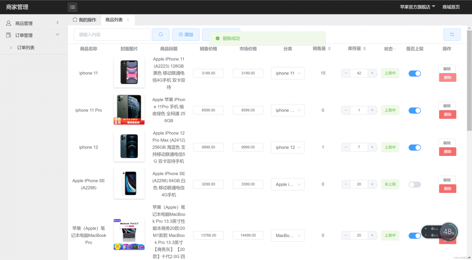Viewport: 472px width, 260px height.
Task: Open iphone 12 cover thumbnail
Action: [129, 146]
